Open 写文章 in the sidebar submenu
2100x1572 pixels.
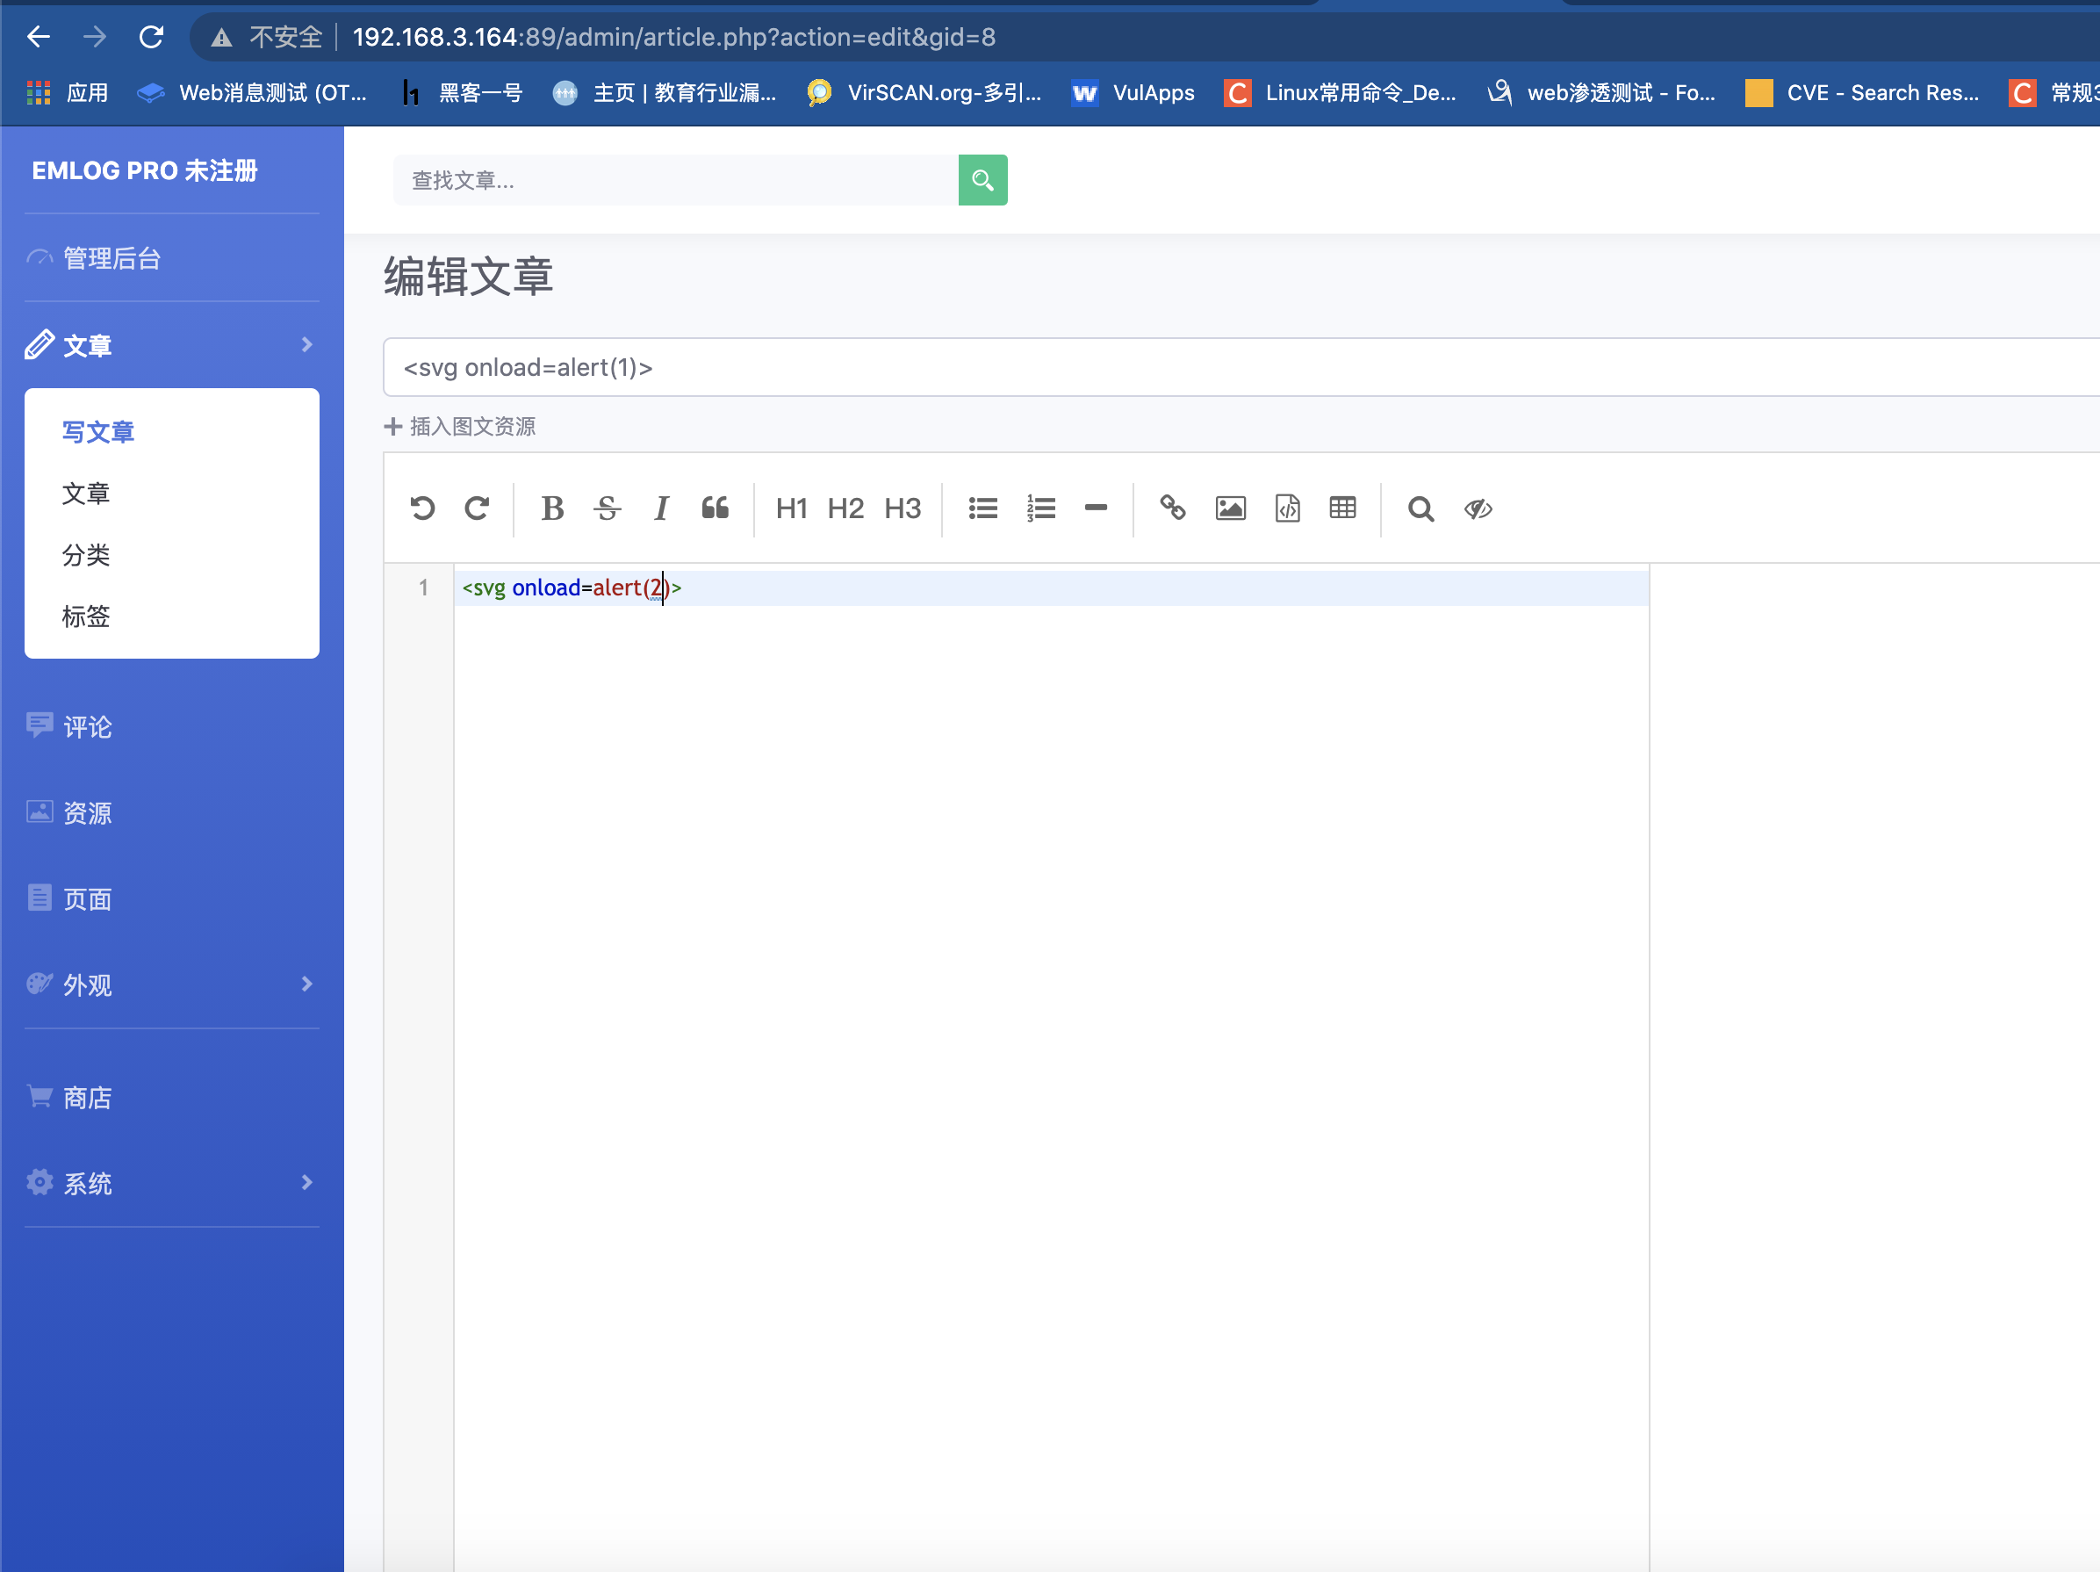pos(97,432)
